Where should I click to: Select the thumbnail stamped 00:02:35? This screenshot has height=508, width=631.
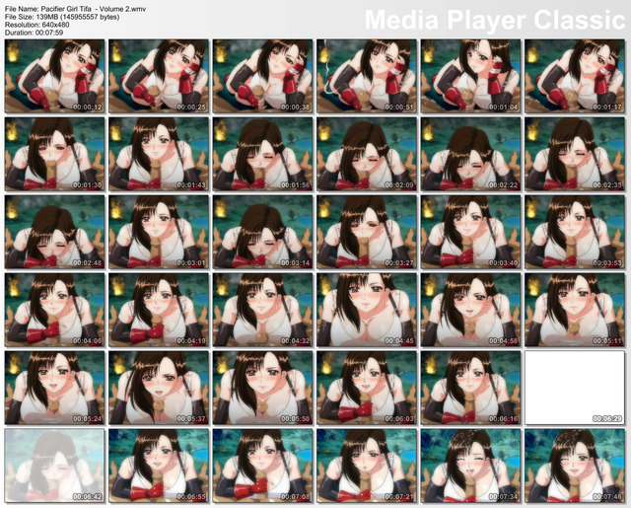coord(575,154)
